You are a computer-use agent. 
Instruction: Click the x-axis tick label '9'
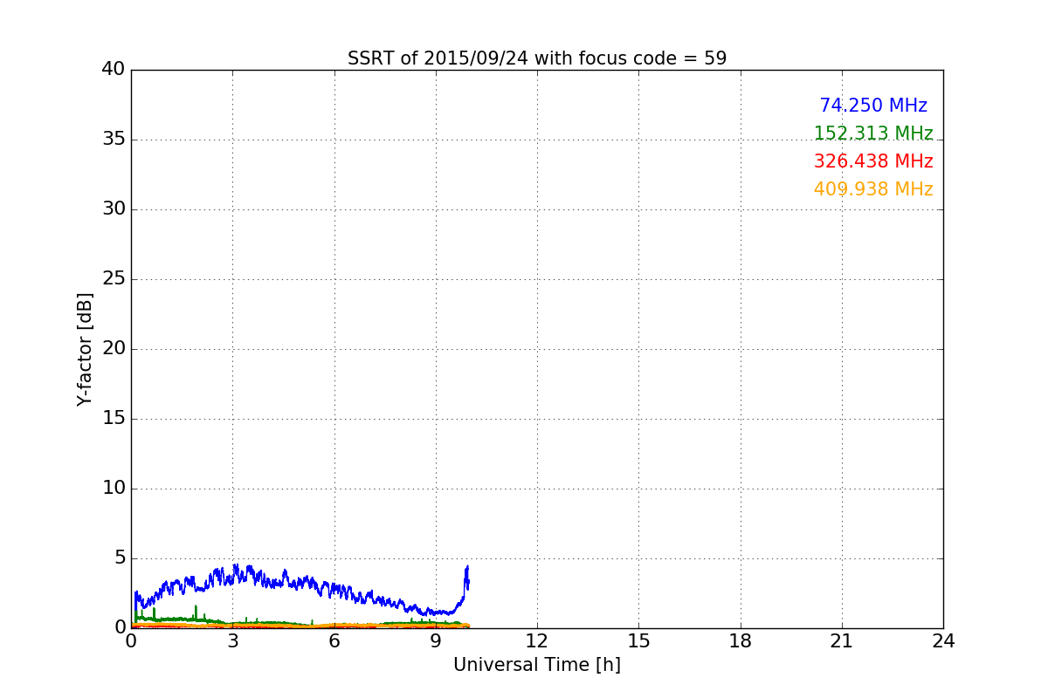tap(436, 640)
